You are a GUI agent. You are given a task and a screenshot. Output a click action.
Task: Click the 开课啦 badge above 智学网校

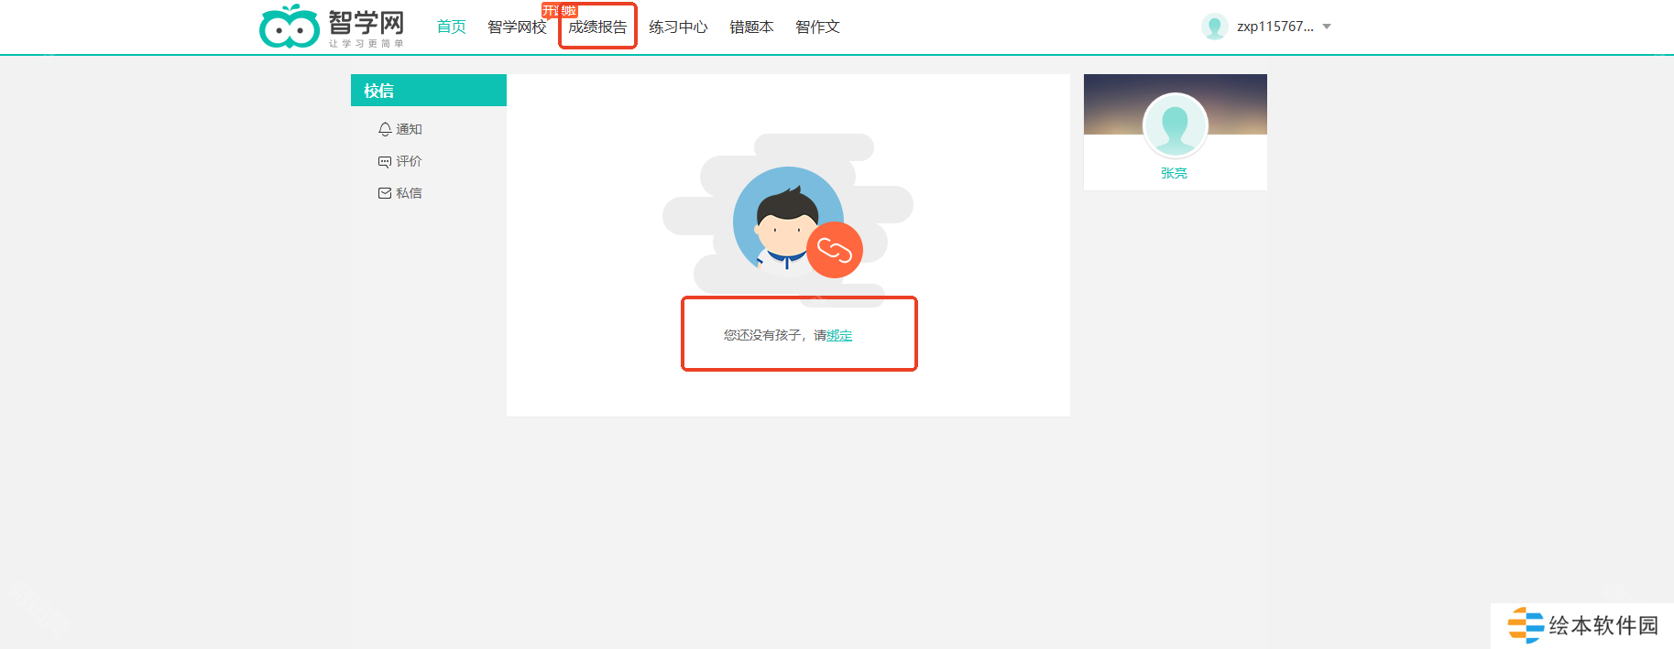point(559,11)
